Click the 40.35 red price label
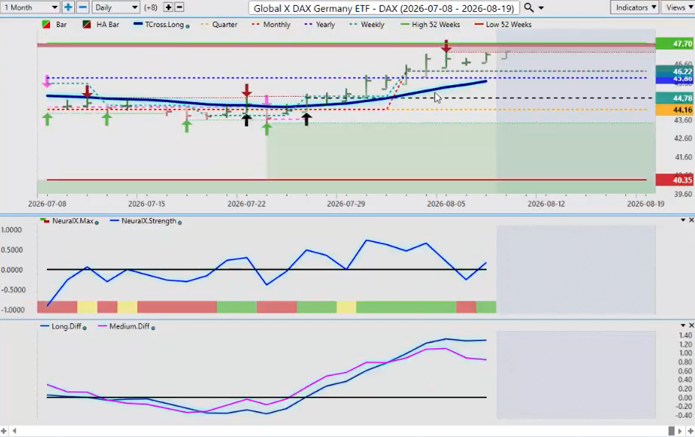Image resolution: width=695 pixels, height=437 pixels. point(674,180)
